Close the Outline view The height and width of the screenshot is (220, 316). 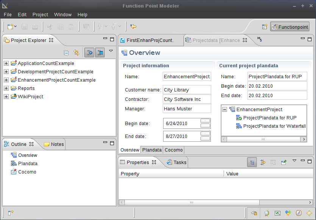(31, 144)
